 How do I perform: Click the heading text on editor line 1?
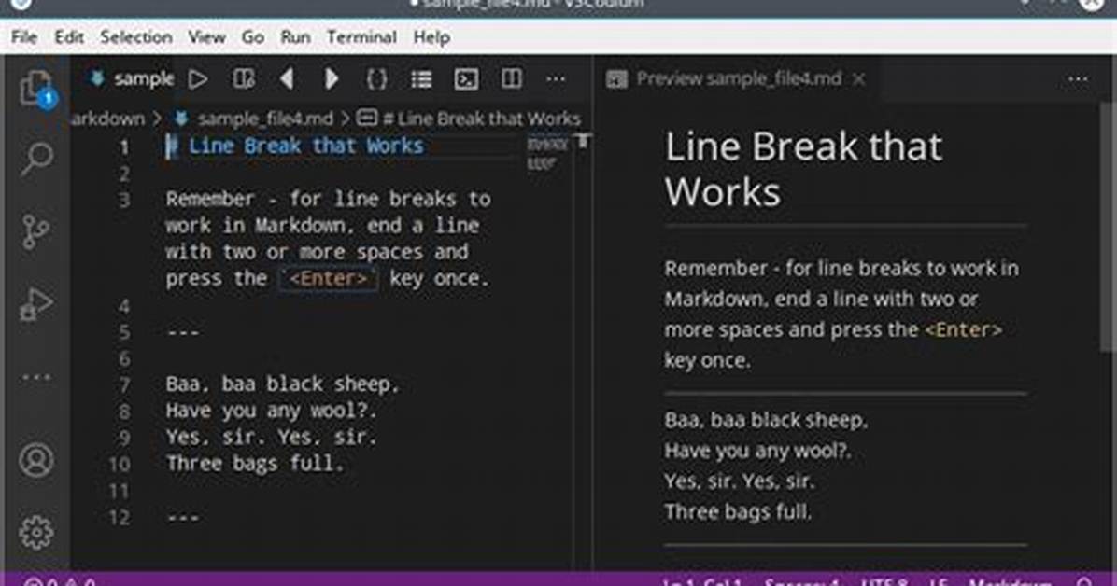pos(295,146)
